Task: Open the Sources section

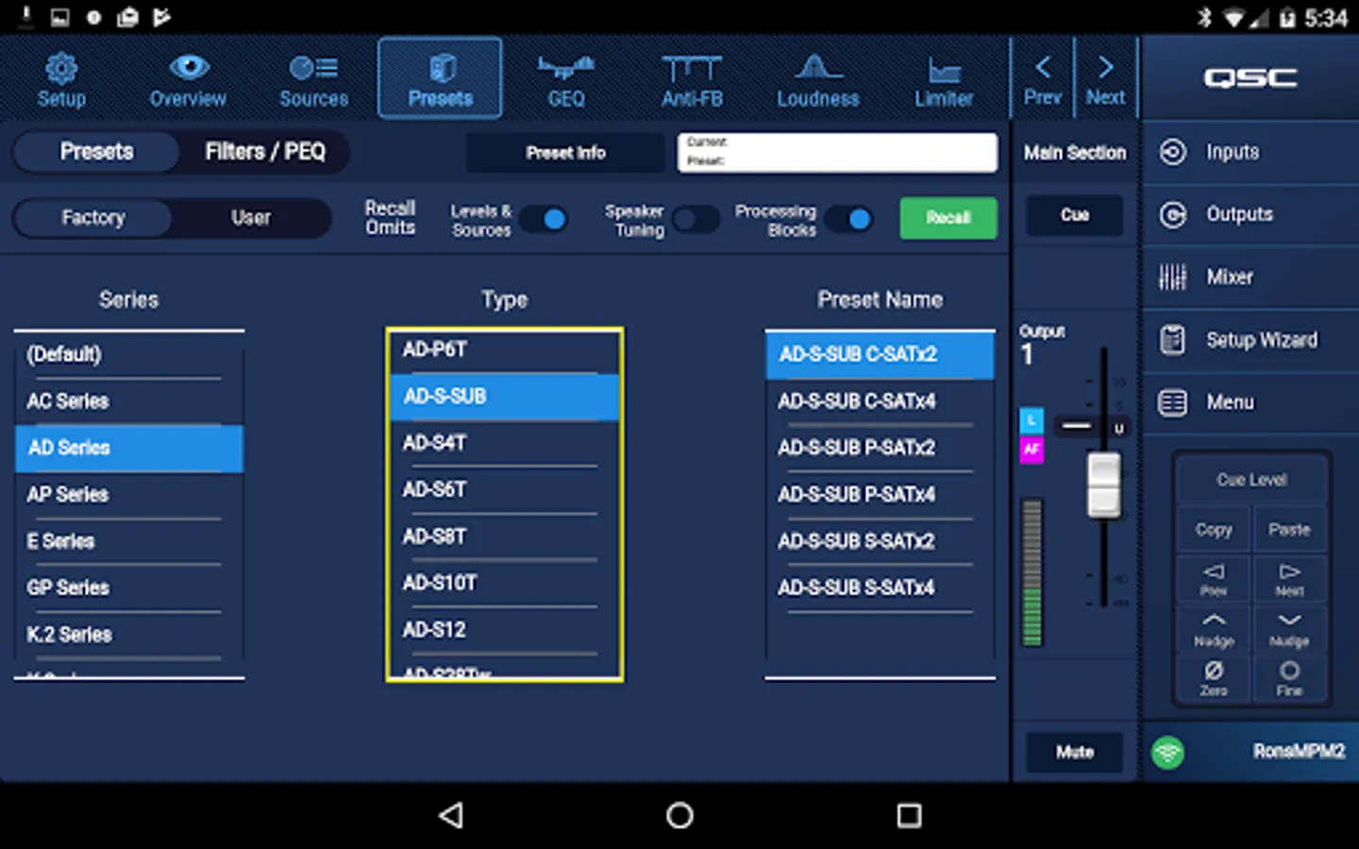Action: point(313,79)
